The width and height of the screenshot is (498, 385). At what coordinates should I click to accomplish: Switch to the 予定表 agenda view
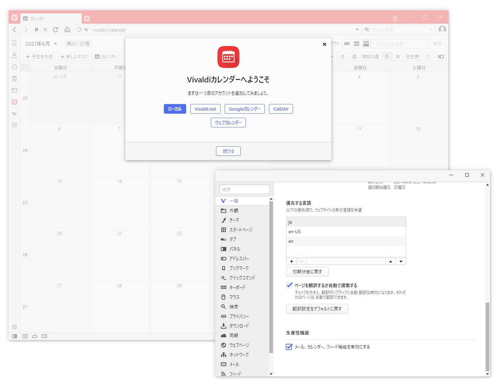pyautogui.click(x=412, y=57)
